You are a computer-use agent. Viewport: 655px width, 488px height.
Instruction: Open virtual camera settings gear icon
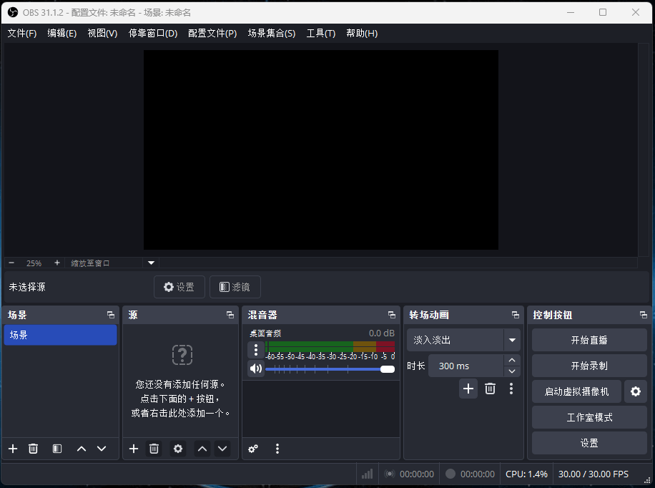[636, 391]
